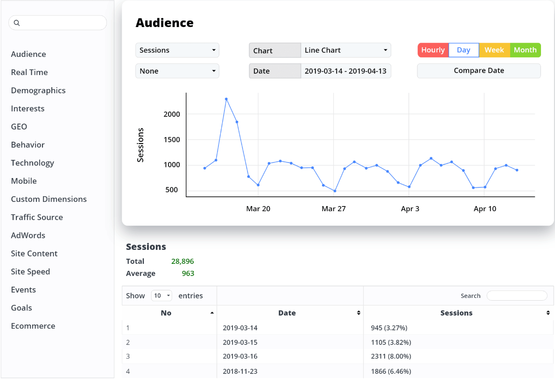Screen dimensions: 555x379
Task: Click the date cell 2018-11-23
Action: (x=240, y=371)
